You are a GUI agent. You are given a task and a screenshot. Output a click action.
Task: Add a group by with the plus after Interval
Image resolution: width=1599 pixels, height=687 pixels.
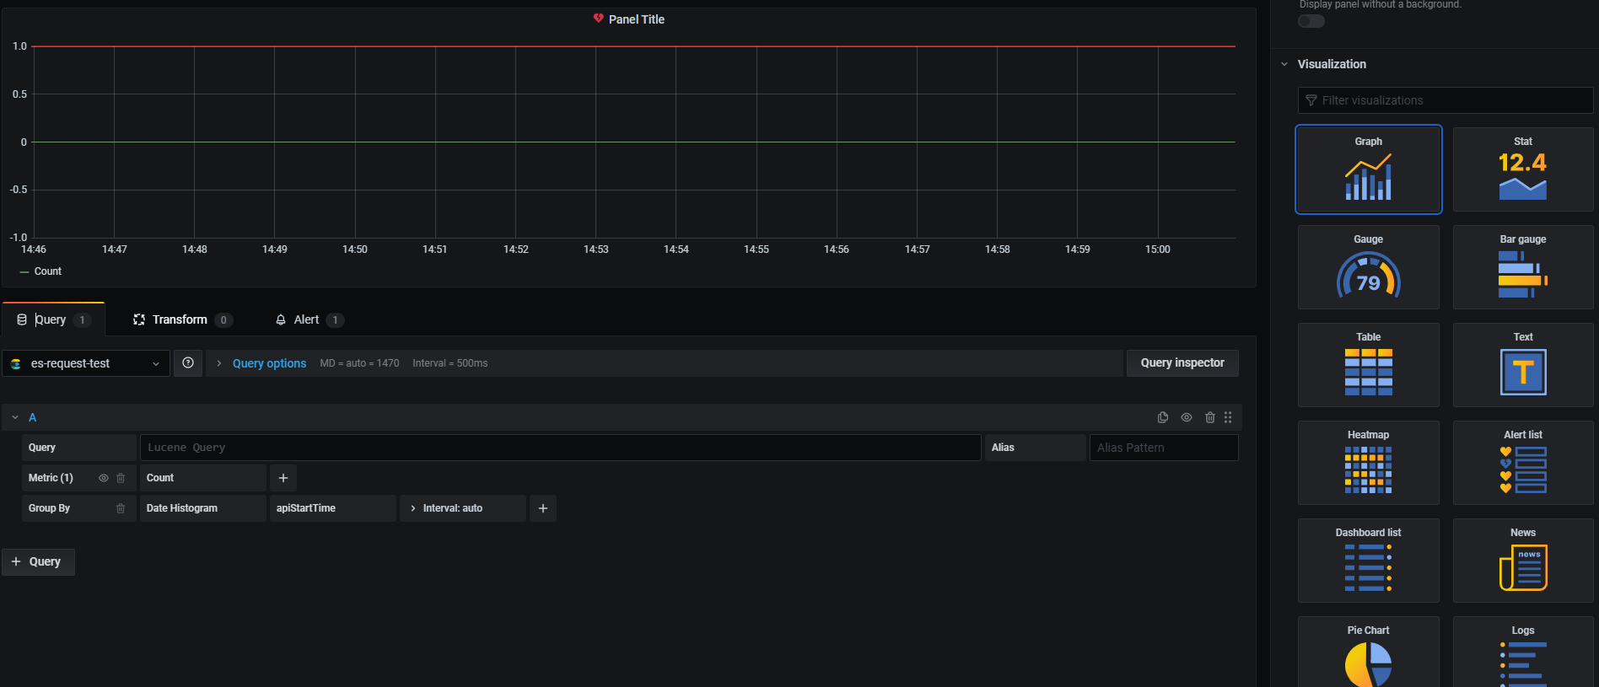point(543,508)
